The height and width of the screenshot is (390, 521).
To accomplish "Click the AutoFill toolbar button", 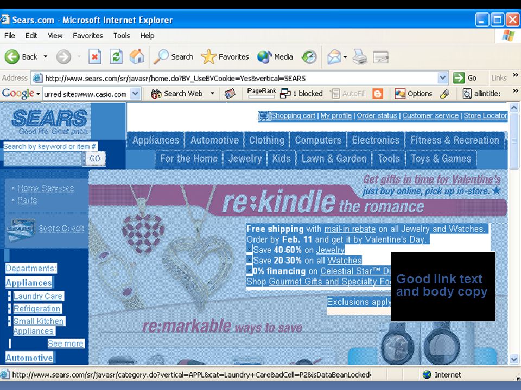I will tap(348, 94).
